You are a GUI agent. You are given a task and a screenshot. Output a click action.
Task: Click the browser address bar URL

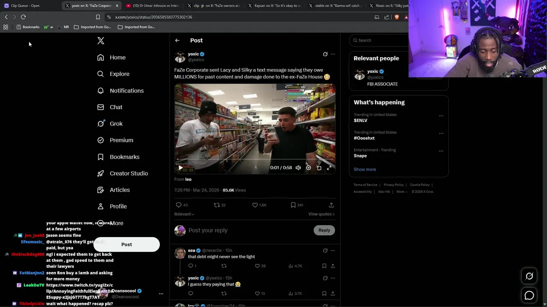click(x=154, y=17)
